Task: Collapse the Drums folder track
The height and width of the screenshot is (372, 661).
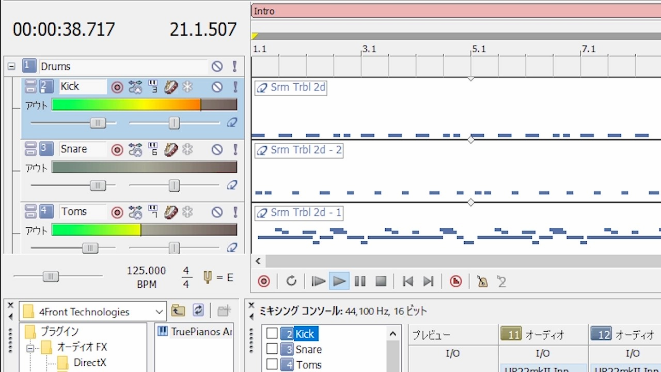Action: click(11, 67)
